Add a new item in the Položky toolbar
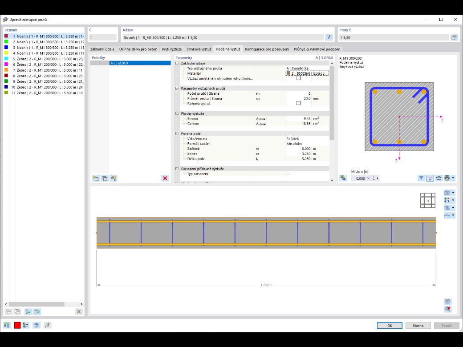The width and height of the screenshot is (463, 347). pyautogui.click(x=96, y=178)
